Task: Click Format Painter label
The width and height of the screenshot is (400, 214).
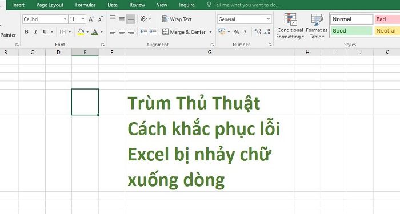Action: pos(8,35)
